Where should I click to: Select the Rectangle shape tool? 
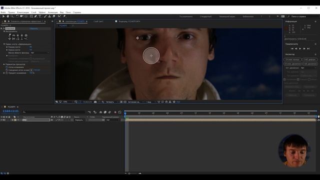click(x=31, y=16)
